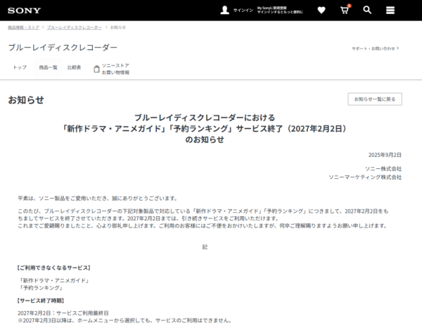The image size is (422, 326).
Task: Click the お知らせ breadcrumb text
Action: point(118,27)
